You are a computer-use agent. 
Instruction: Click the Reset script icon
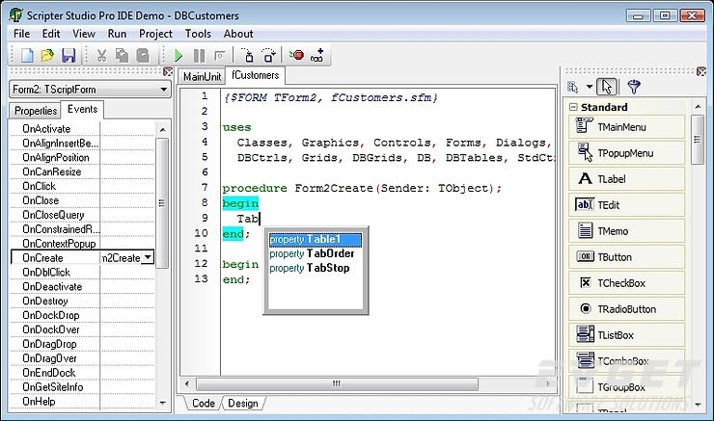click(x=220, y=56)
